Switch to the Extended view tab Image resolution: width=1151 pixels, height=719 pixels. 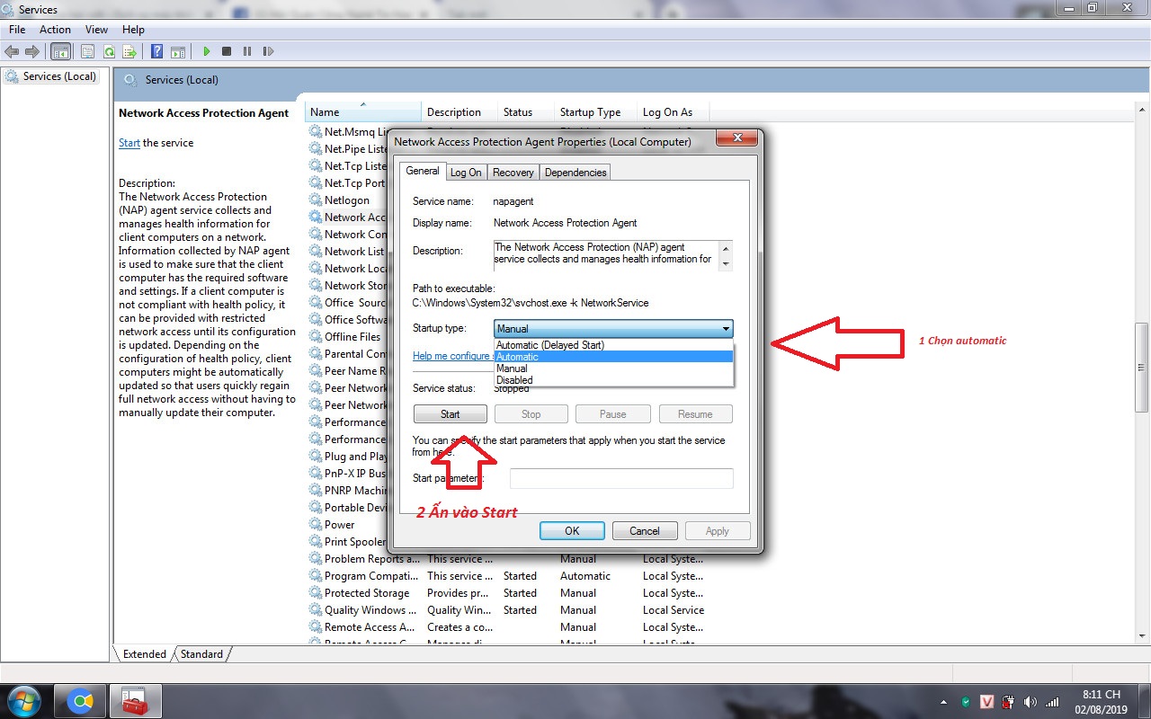pyautogui.click(x=145, y=654)
